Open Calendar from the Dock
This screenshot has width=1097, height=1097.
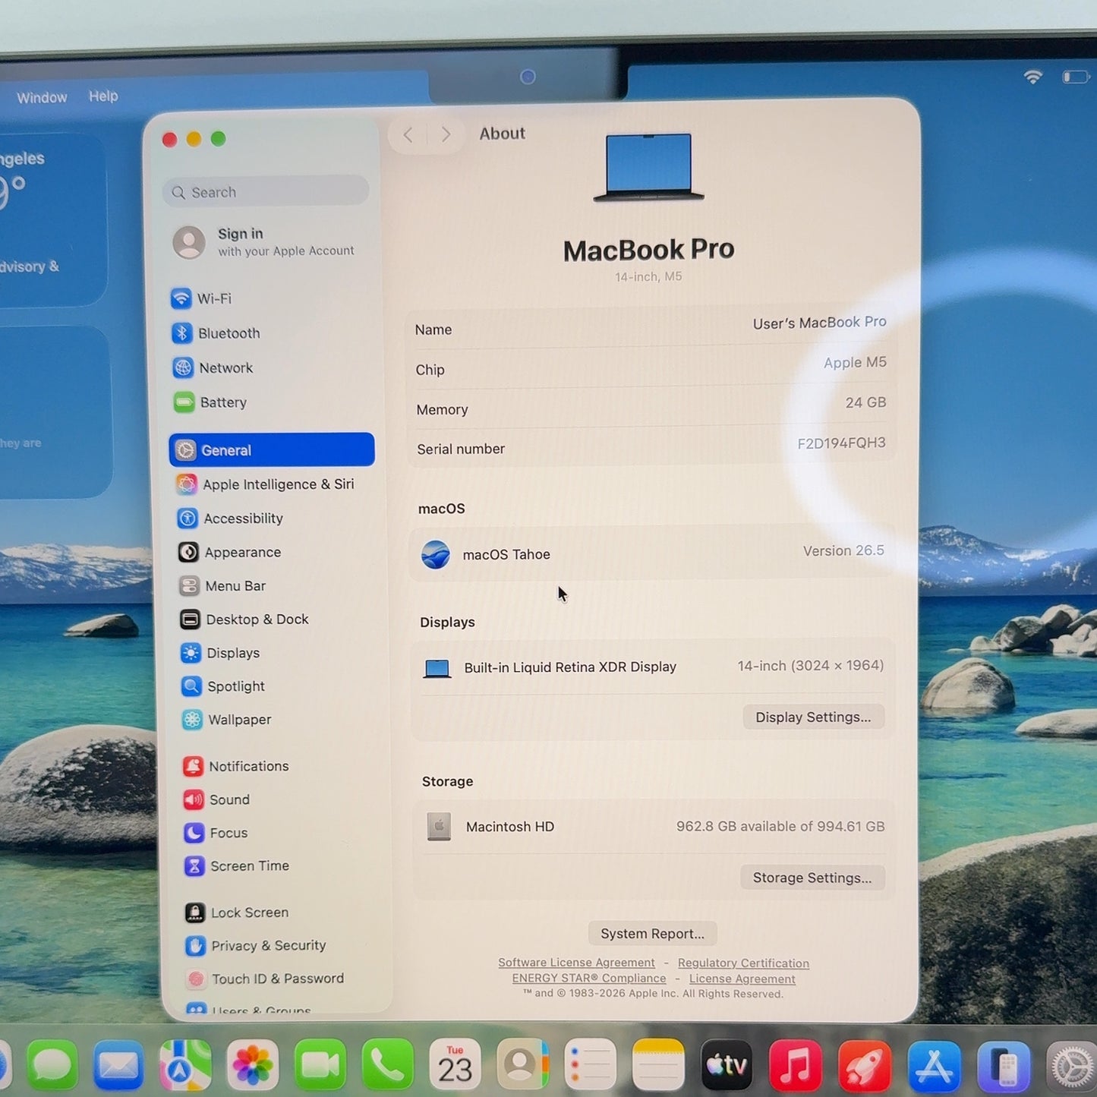coord(455,1065)
